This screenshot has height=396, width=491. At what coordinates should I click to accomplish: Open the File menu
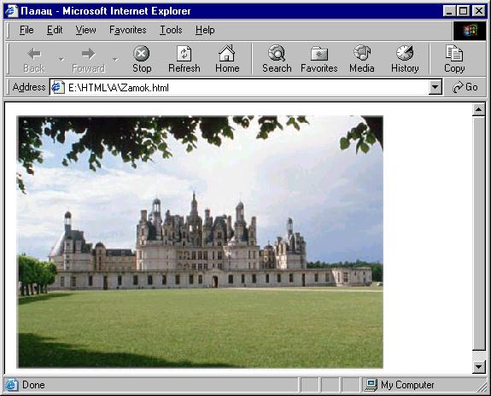[x=26, y=30]
